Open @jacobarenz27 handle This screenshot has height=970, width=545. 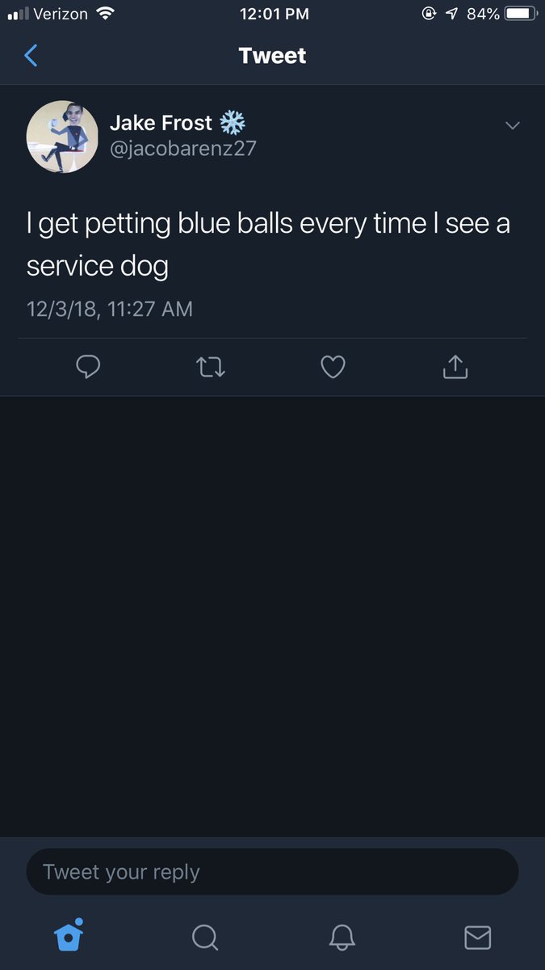(182, 149)
